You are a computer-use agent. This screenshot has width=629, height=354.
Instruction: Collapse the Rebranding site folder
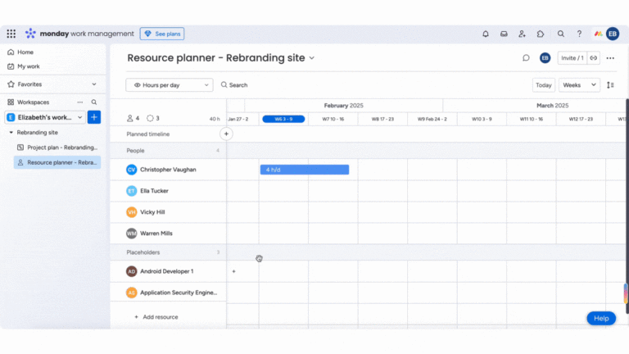point(11,133)
